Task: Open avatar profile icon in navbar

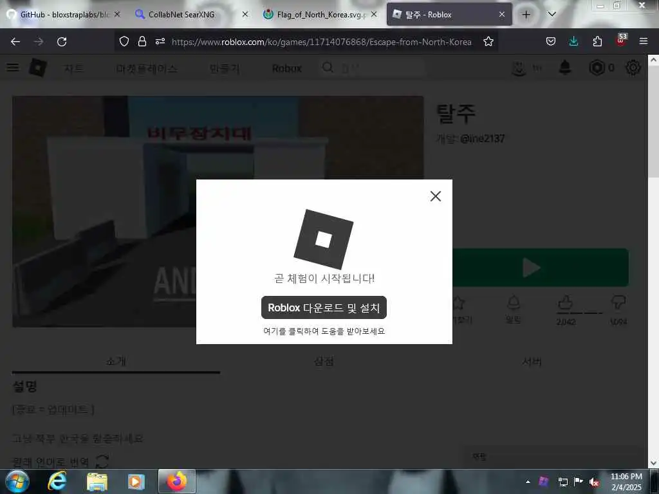Action: (519, 68)
